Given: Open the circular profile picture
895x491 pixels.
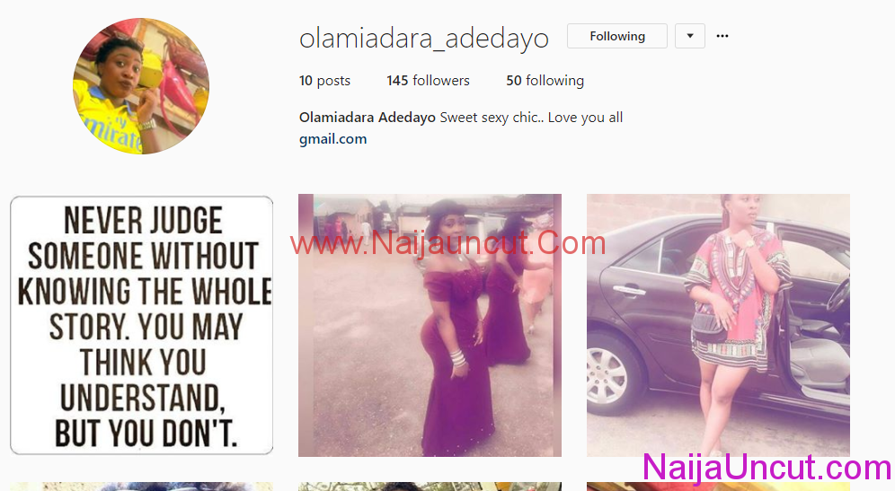Looking at the screenshot, I should 141,86.
